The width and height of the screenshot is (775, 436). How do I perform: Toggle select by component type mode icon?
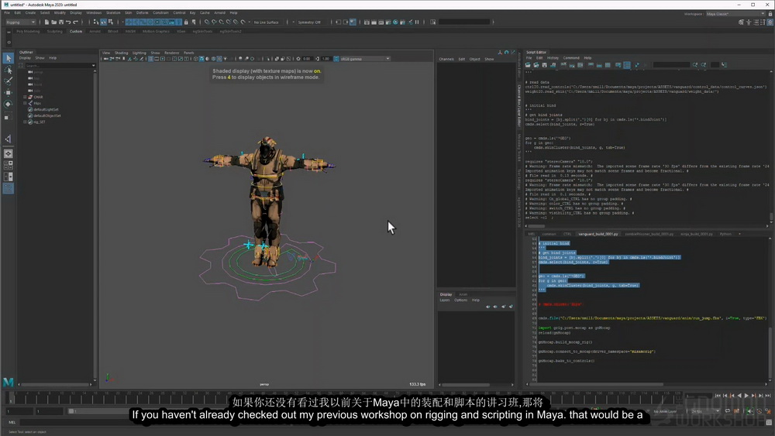110,22
